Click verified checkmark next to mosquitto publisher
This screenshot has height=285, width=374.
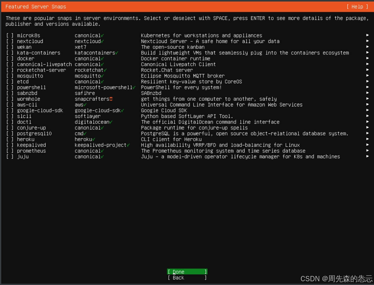102,76
